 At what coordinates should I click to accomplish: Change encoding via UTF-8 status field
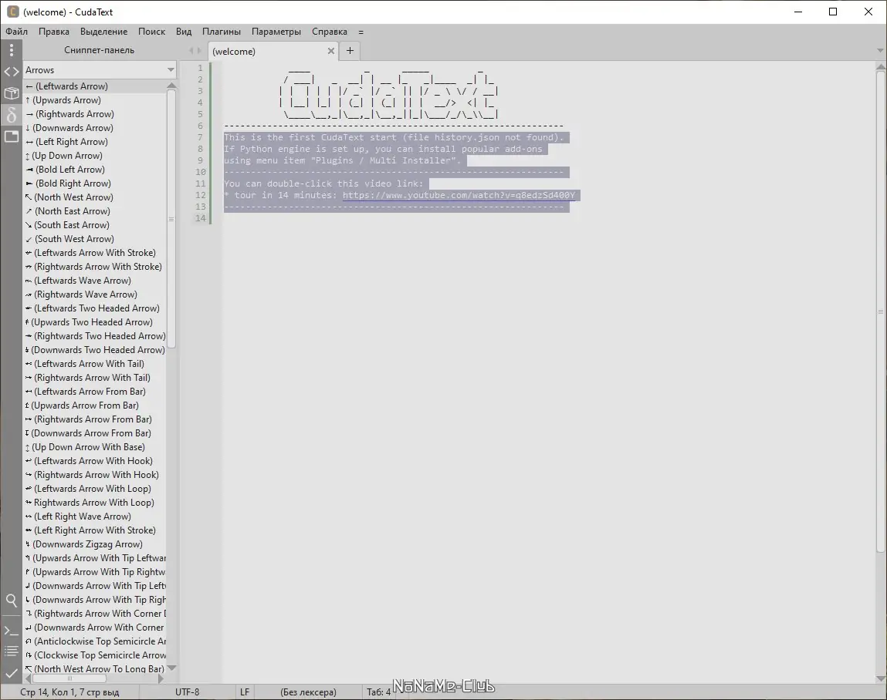(x=188, y=692)
